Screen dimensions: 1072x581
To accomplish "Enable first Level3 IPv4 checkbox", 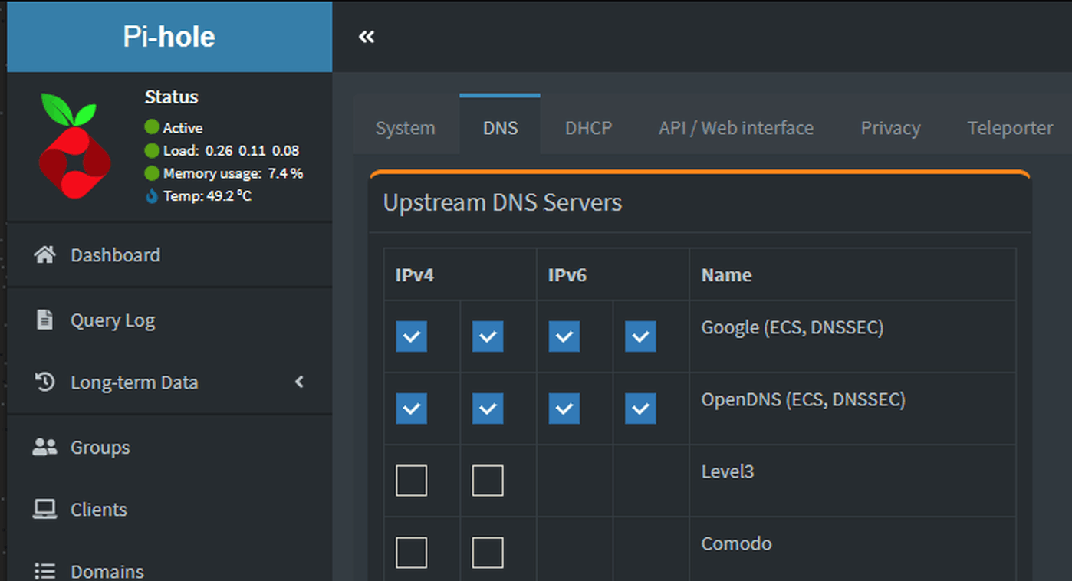I will (x=411, y=481).
